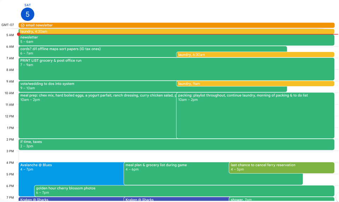Select vote/wedding to dos into system event

pyautogui.click(x=95, y=86)
